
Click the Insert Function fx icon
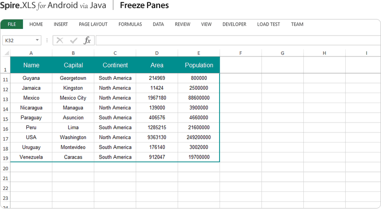pos(87,40)
